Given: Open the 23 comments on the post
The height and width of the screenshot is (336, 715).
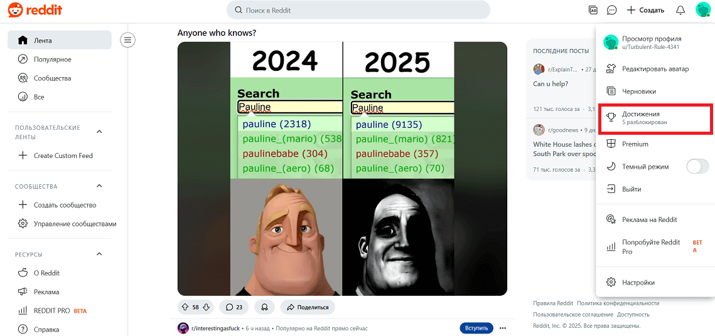Looking at the screenshot, I should (234, 307).
